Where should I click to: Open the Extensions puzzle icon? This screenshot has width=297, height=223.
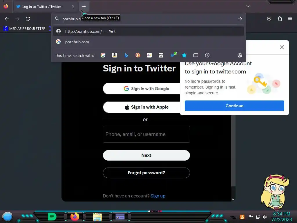click(280, 19)
